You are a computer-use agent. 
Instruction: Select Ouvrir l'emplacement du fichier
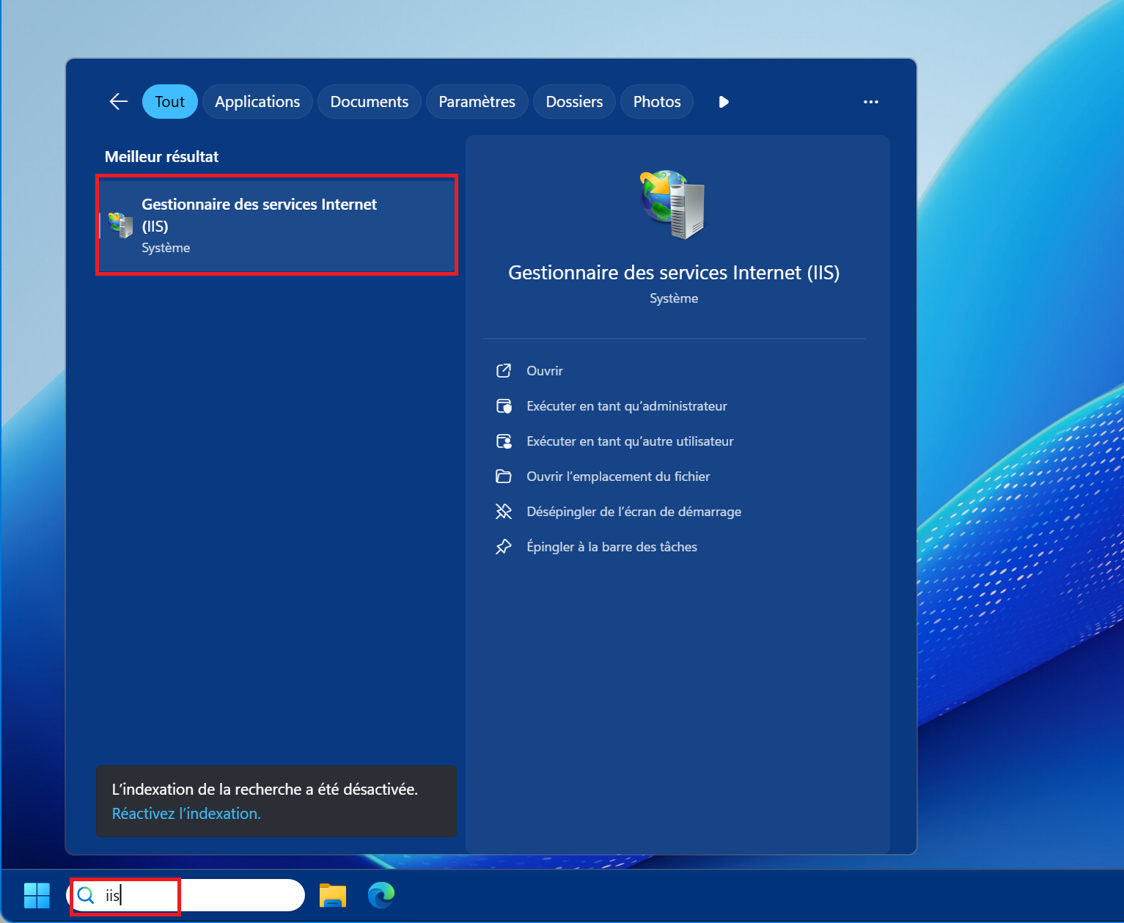click(x=617, y=477)
